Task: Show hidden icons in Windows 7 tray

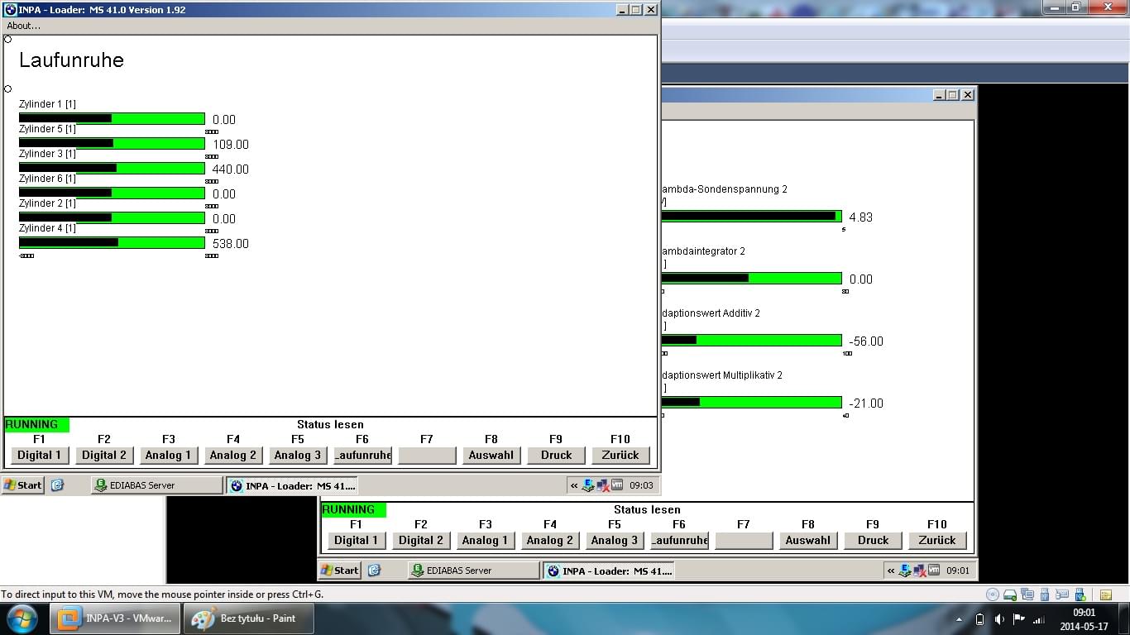Action: 960,619
